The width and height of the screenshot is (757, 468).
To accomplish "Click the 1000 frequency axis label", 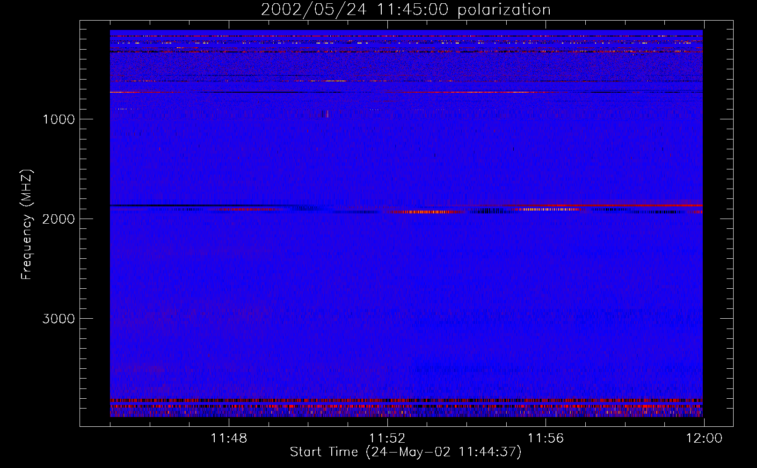I will [58, 119].
